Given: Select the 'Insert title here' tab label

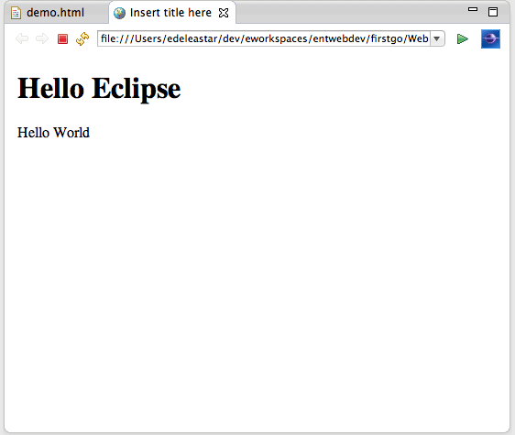Looking at the screenshot, I should coord(170,13).
